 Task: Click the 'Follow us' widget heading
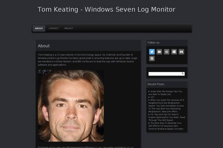pos(153,43)
